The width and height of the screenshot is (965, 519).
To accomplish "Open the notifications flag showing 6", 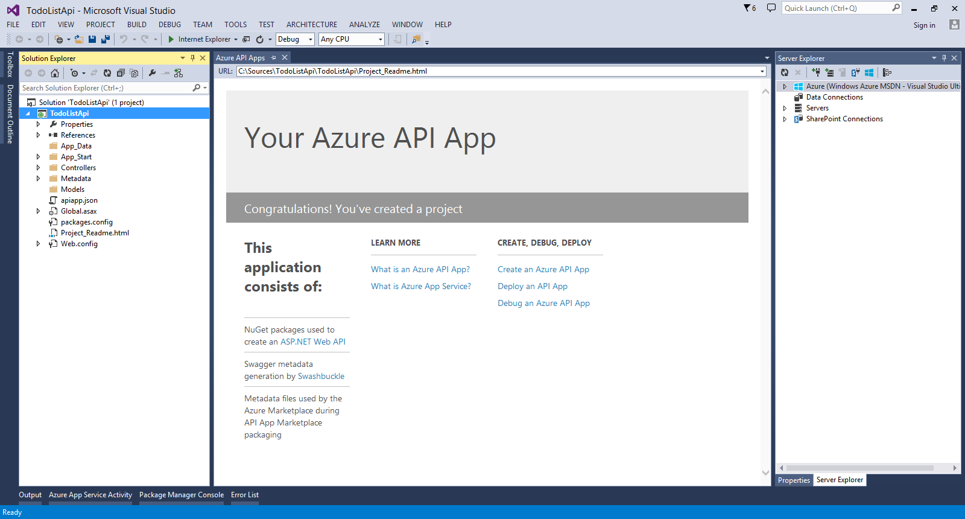I will coord(750,8).
